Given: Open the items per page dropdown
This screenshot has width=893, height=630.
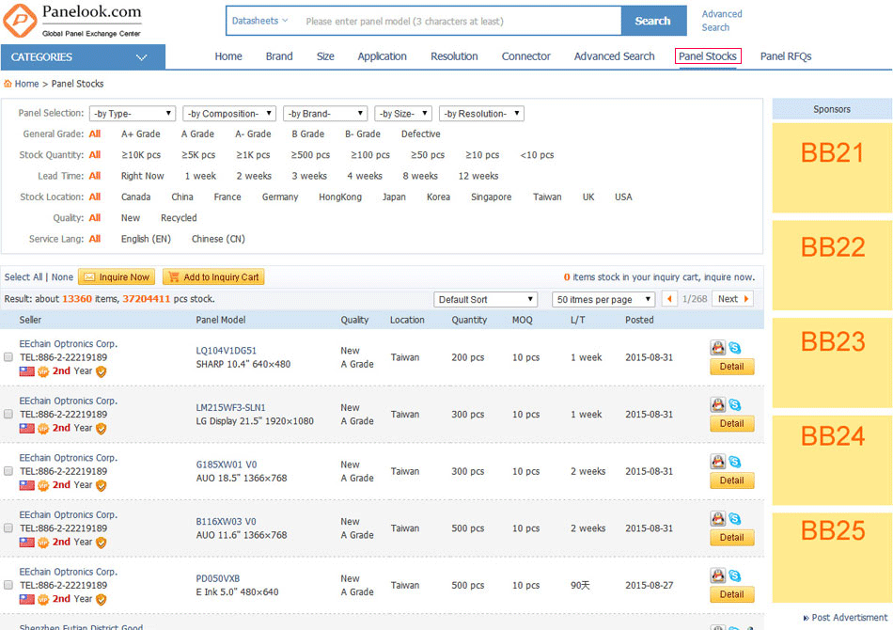Looking at the screenshot, I should 603,299.
